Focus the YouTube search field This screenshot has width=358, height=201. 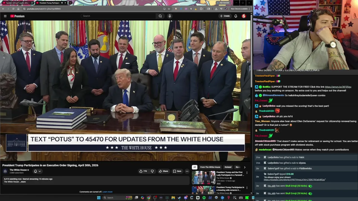click(119, 16)
